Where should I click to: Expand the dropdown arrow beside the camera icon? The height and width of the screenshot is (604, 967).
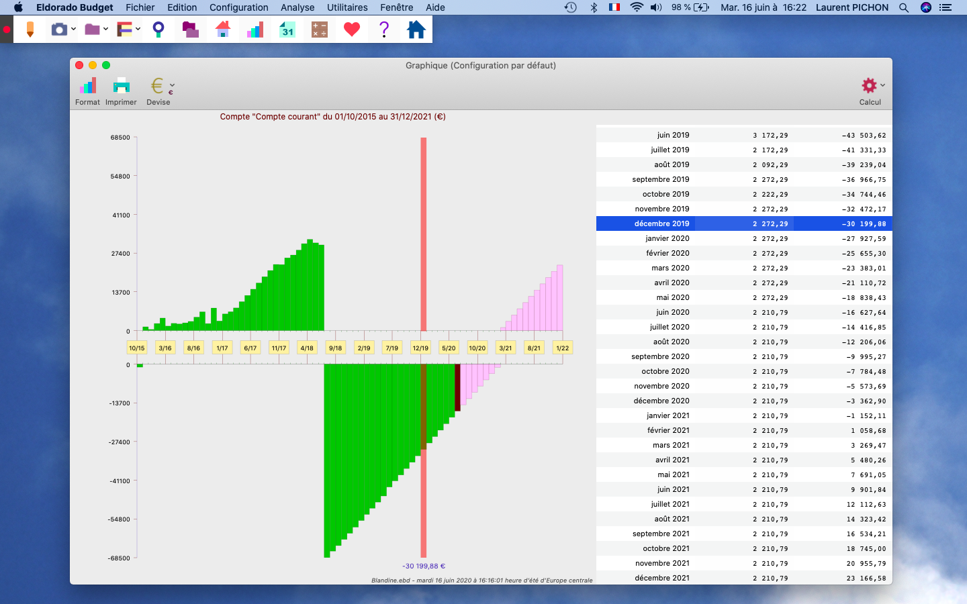(73, 30)
